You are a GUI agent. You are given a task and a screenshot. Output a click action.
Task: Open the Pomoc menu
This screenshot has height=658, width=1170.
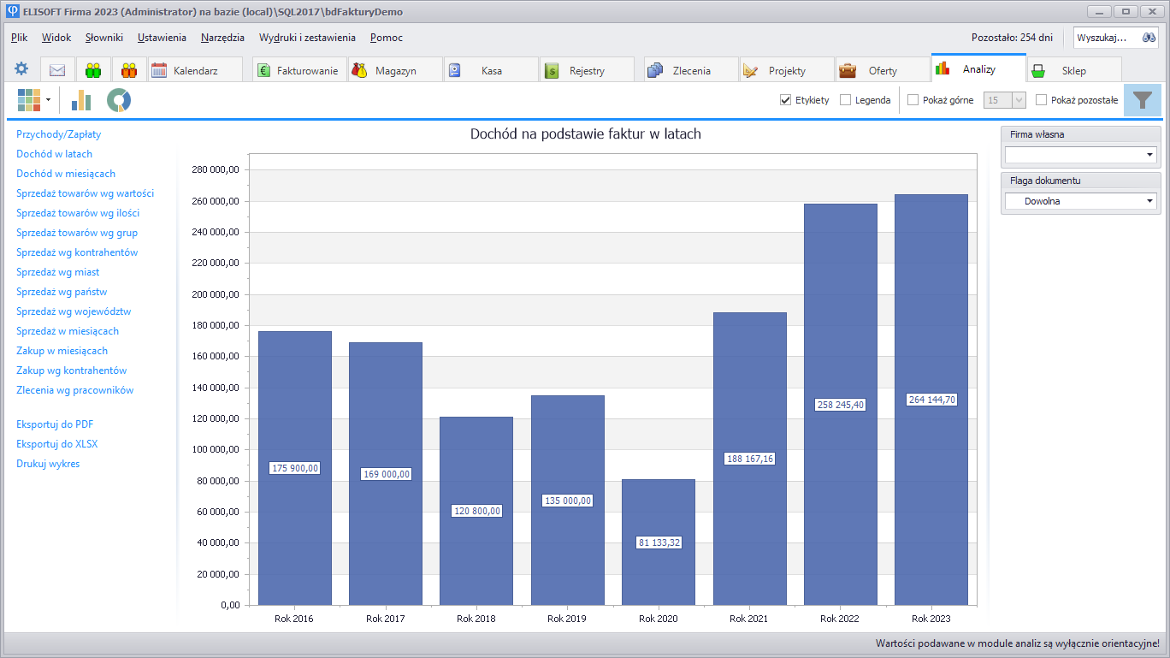(387, 38)
